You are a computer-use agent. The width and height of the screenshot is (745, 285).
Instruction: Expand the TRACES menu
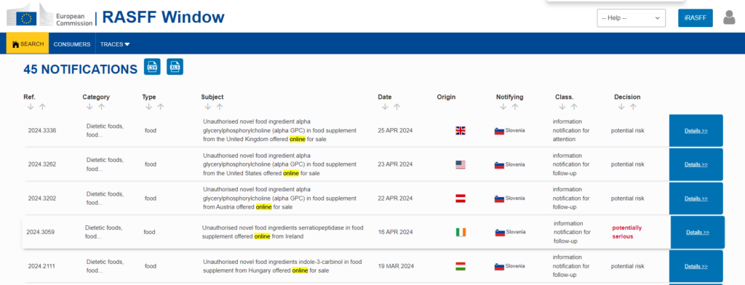coord(115,44)
